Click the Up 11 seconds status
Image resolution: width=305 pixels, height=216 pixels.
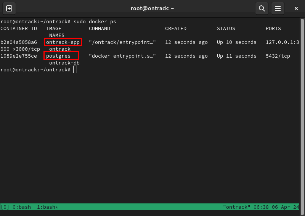[237, 56]
